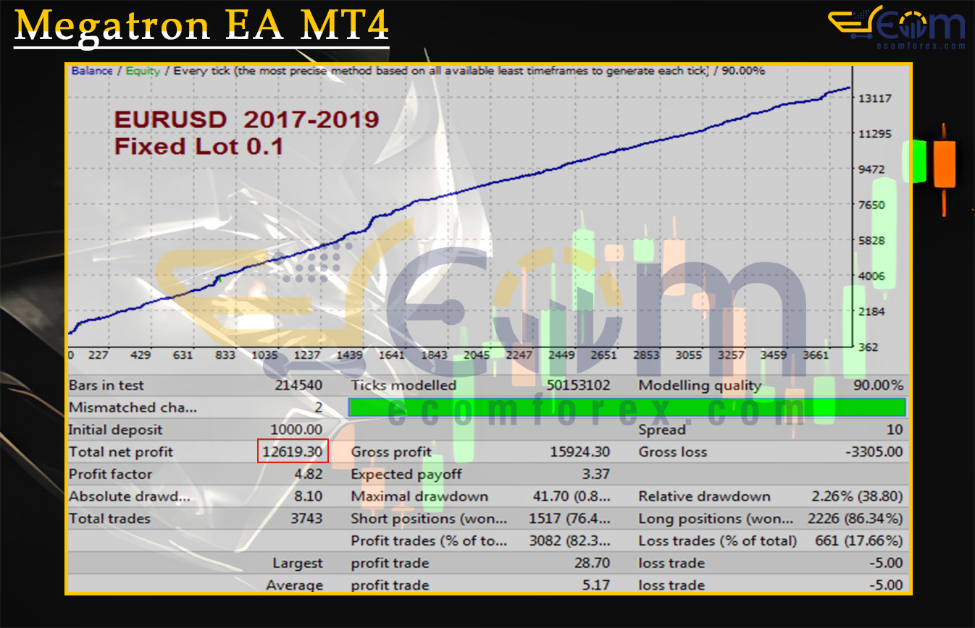The height and width of the screenshot is (628, 975).
Task: Click the highlighted Total net profit value
Action: (293, 452)
